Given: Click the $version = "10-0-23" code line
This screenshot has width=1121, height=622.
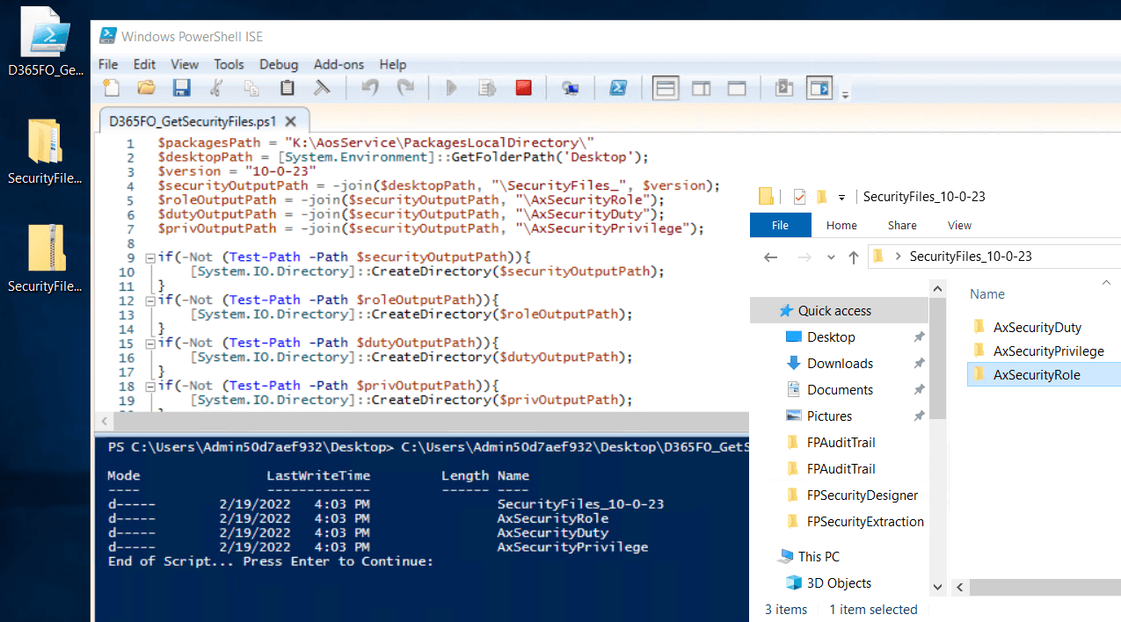Looking at the screenshot, I should (237, 172).
